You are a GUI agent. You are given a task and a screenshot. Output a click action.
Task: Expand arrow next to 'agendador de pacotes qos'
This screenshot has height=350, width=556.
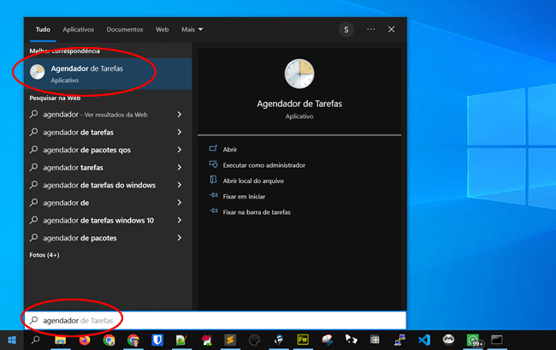pyautogui.click(x=179, y=150)
